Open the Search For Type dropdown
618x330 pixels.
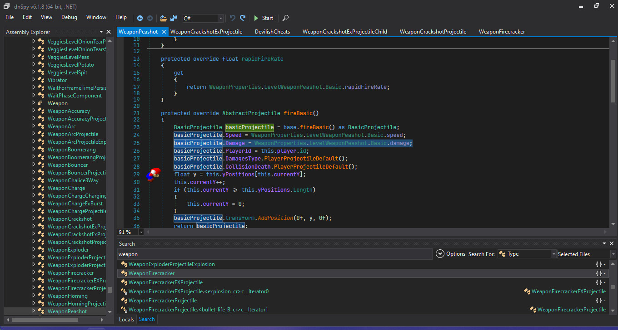pos(553,254)
